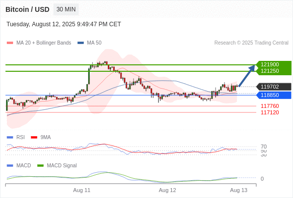
Task: Click the MACD Signal green legend swatch
Action: click(40, 166)
